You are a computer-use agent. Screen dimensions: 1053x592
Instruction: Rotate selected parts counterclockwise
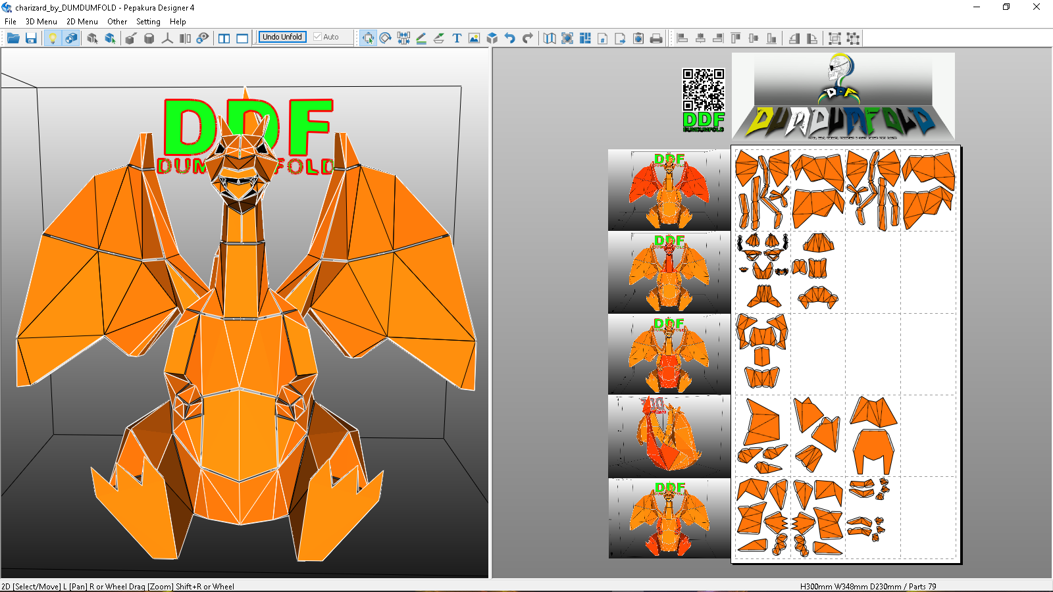pos(794,38)
